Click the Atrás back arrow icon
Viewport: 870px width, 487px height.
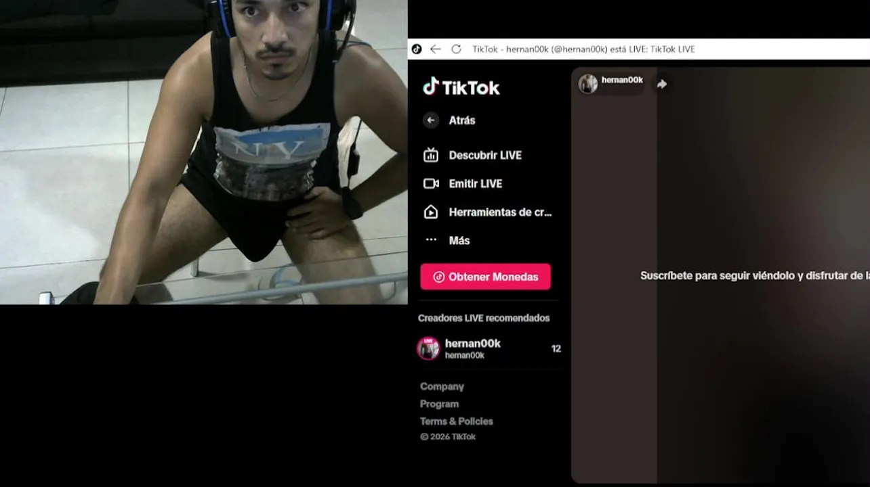[431, 120]
